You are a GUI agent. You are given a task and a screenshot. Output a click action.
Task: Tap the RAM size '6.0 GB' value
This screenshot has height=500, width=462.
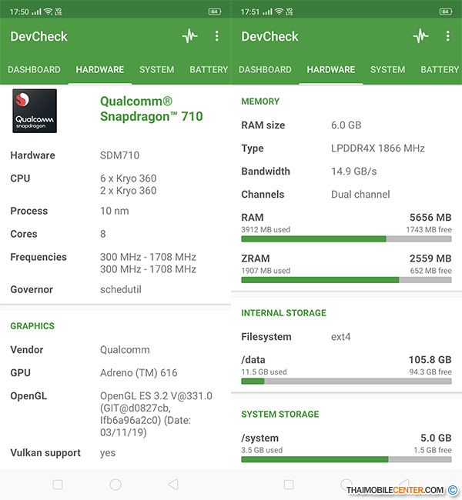[346, 125]
